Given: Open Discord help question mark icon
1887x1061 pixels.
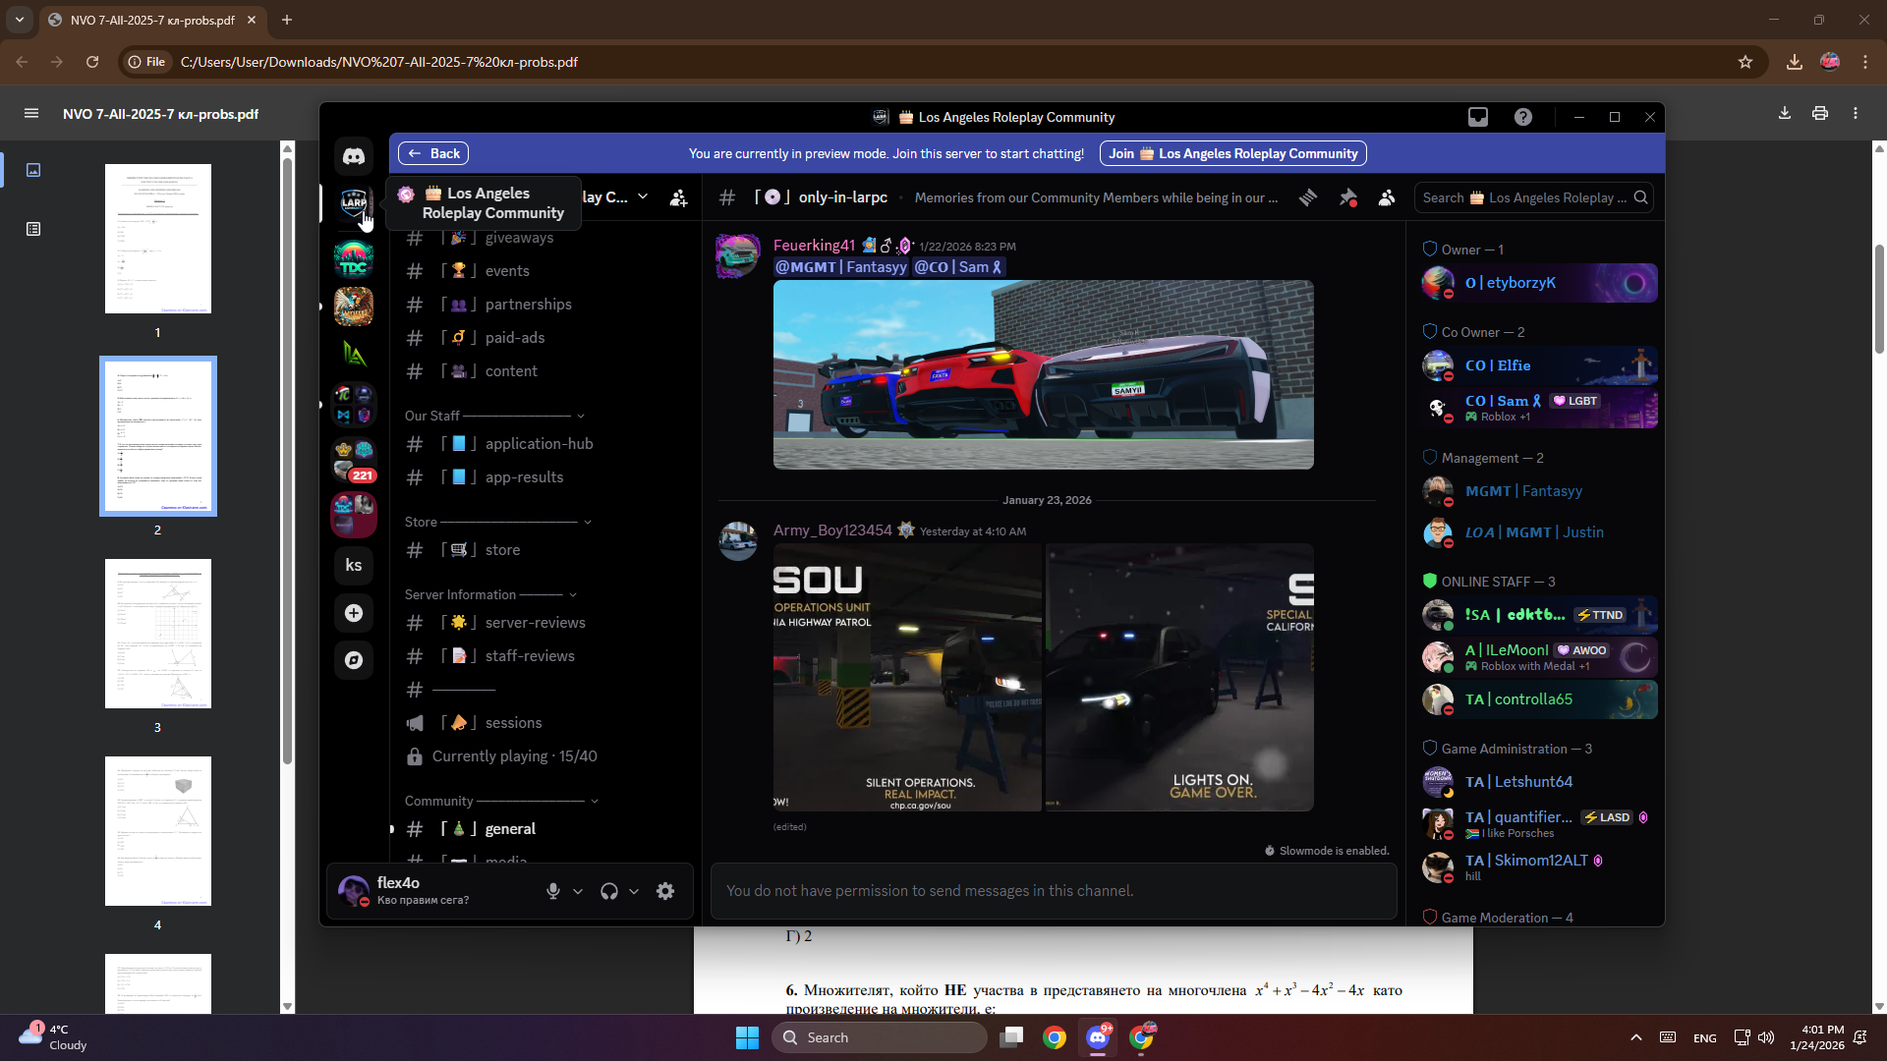Looking at the screenshot, I should [x=1522, y=117].
